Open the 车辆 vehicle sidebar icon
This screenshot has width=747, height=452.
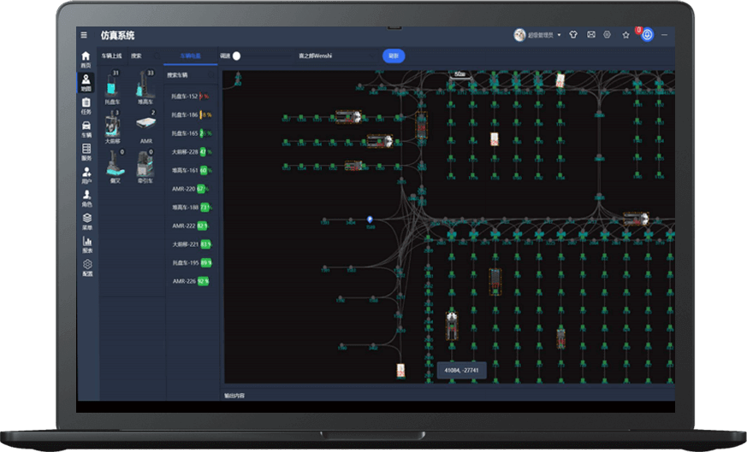pos(86,129)
